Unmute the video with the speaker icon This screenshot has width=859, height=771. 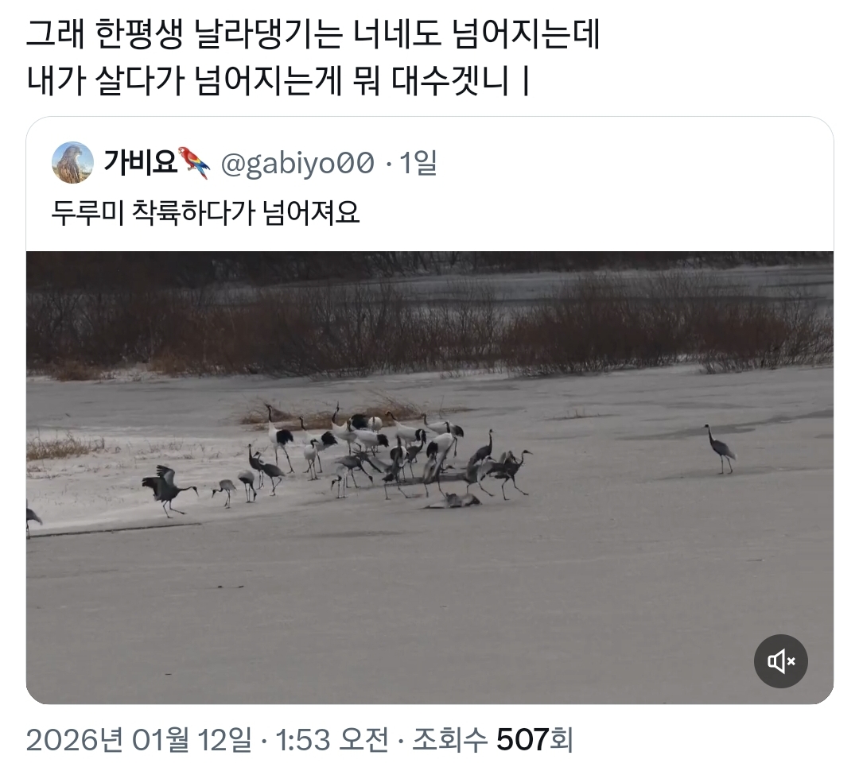tap(780, 661)
